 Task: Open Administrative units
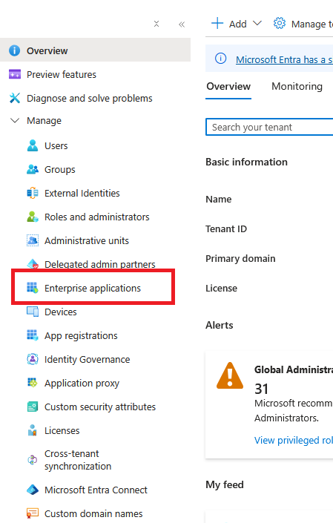(87, 240)
